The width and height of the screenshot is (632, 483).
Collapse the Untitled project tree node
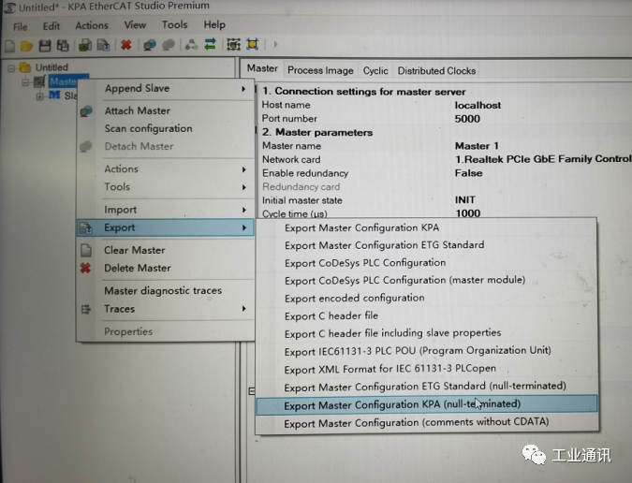[11, 68]
